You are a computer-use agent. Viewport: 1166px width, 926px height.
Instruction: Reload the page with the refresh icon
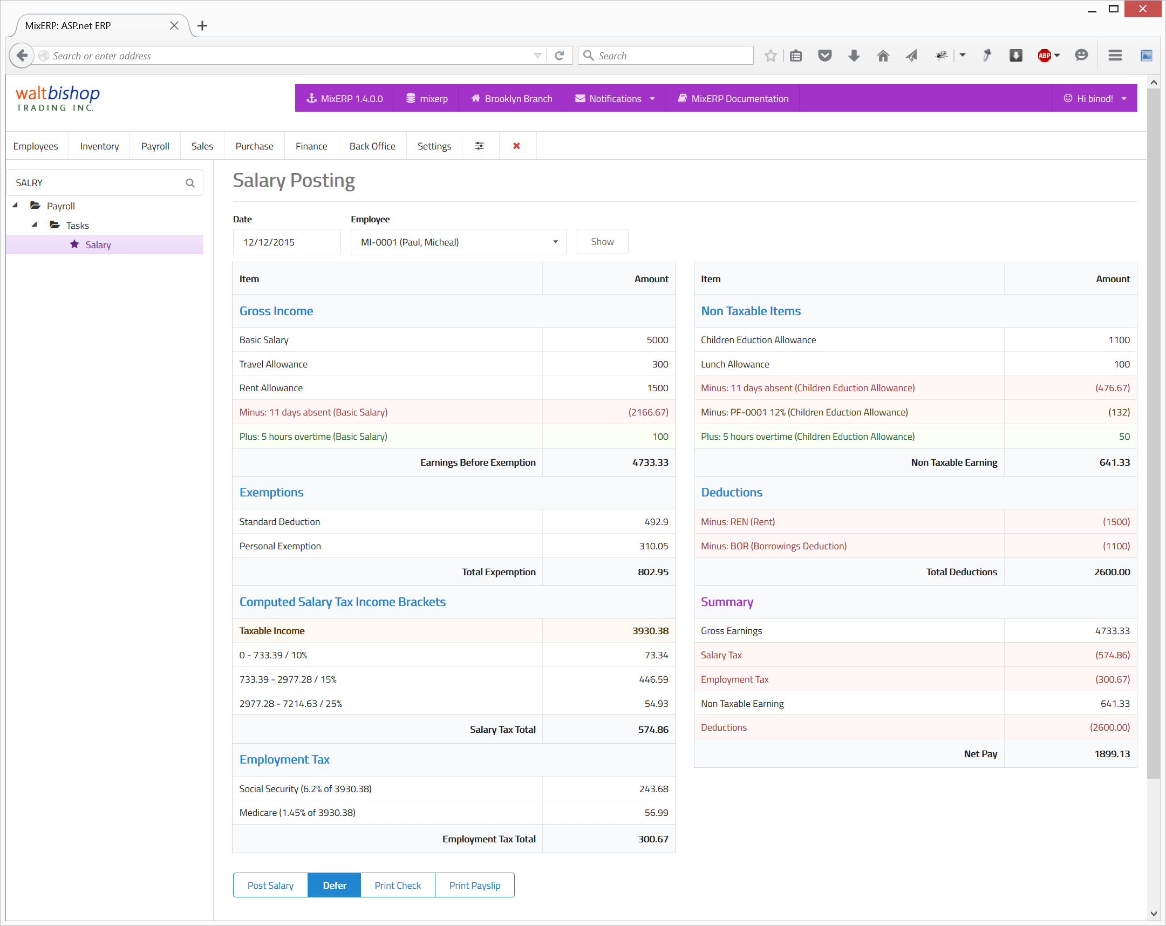[x=560, y=56]
